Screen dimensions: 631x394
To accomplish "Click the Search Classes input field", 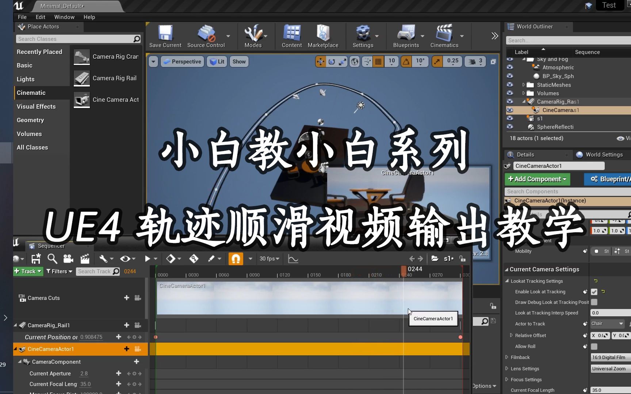I will [78, 39].
